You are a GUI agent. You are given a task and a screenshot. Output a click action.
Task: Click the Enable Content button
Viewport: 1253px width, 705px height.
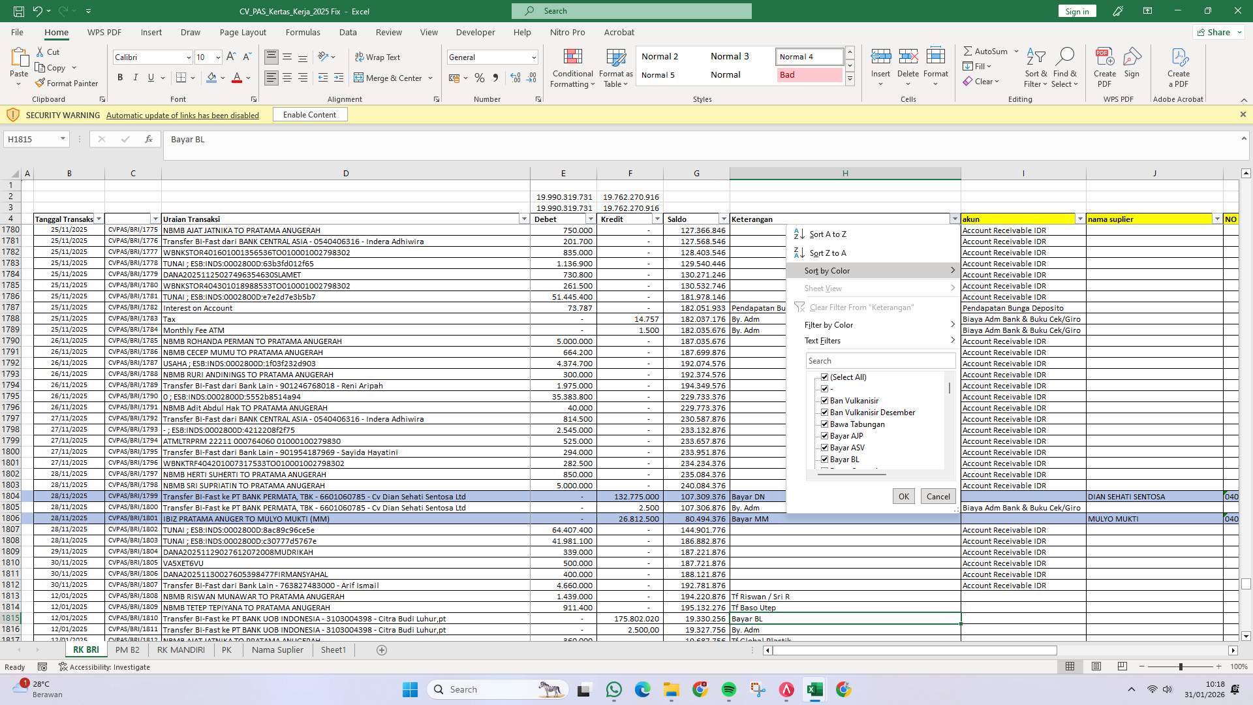[x=310, y=114]
